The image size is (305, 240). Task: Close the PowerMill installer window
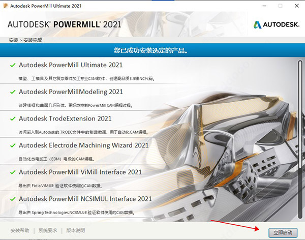click(x=294, y=6)
